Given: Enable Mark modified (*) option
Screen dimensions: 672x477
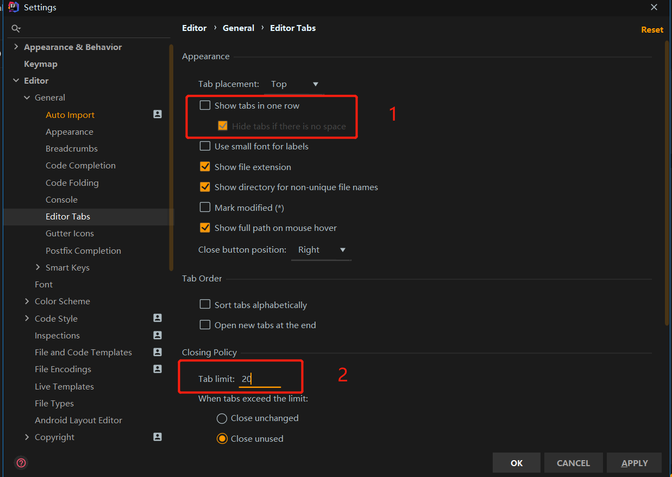Looking at the screenshot, I should (205, 208).
